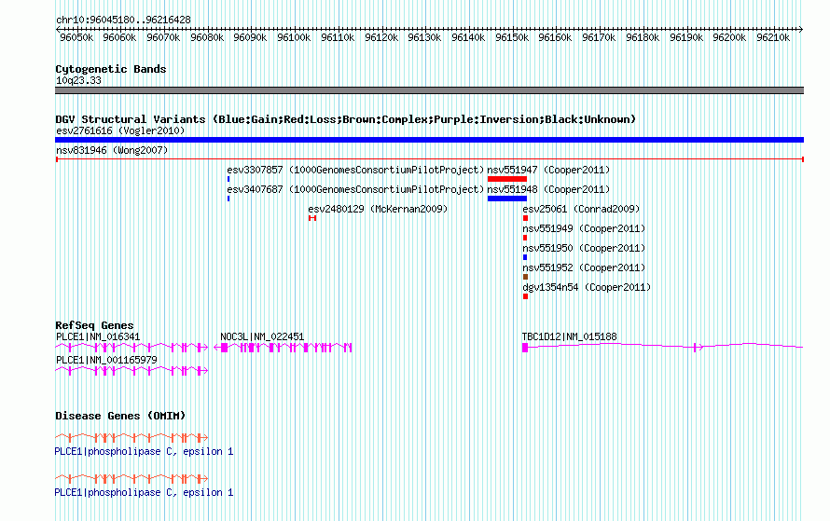Open esv2480129 (McKernan2009) variant label

[x=378, y=209]
